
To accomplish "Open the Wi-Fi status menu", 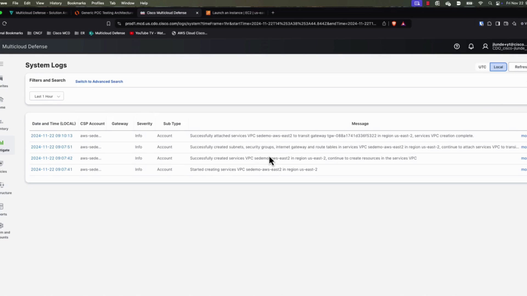I will 480,3.
